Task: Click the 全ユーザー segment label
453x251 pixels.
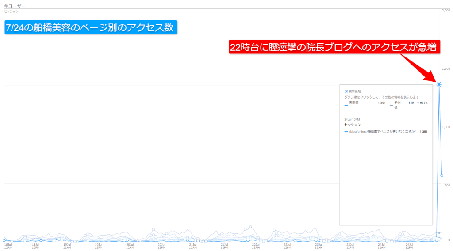Action: point(15,6)
